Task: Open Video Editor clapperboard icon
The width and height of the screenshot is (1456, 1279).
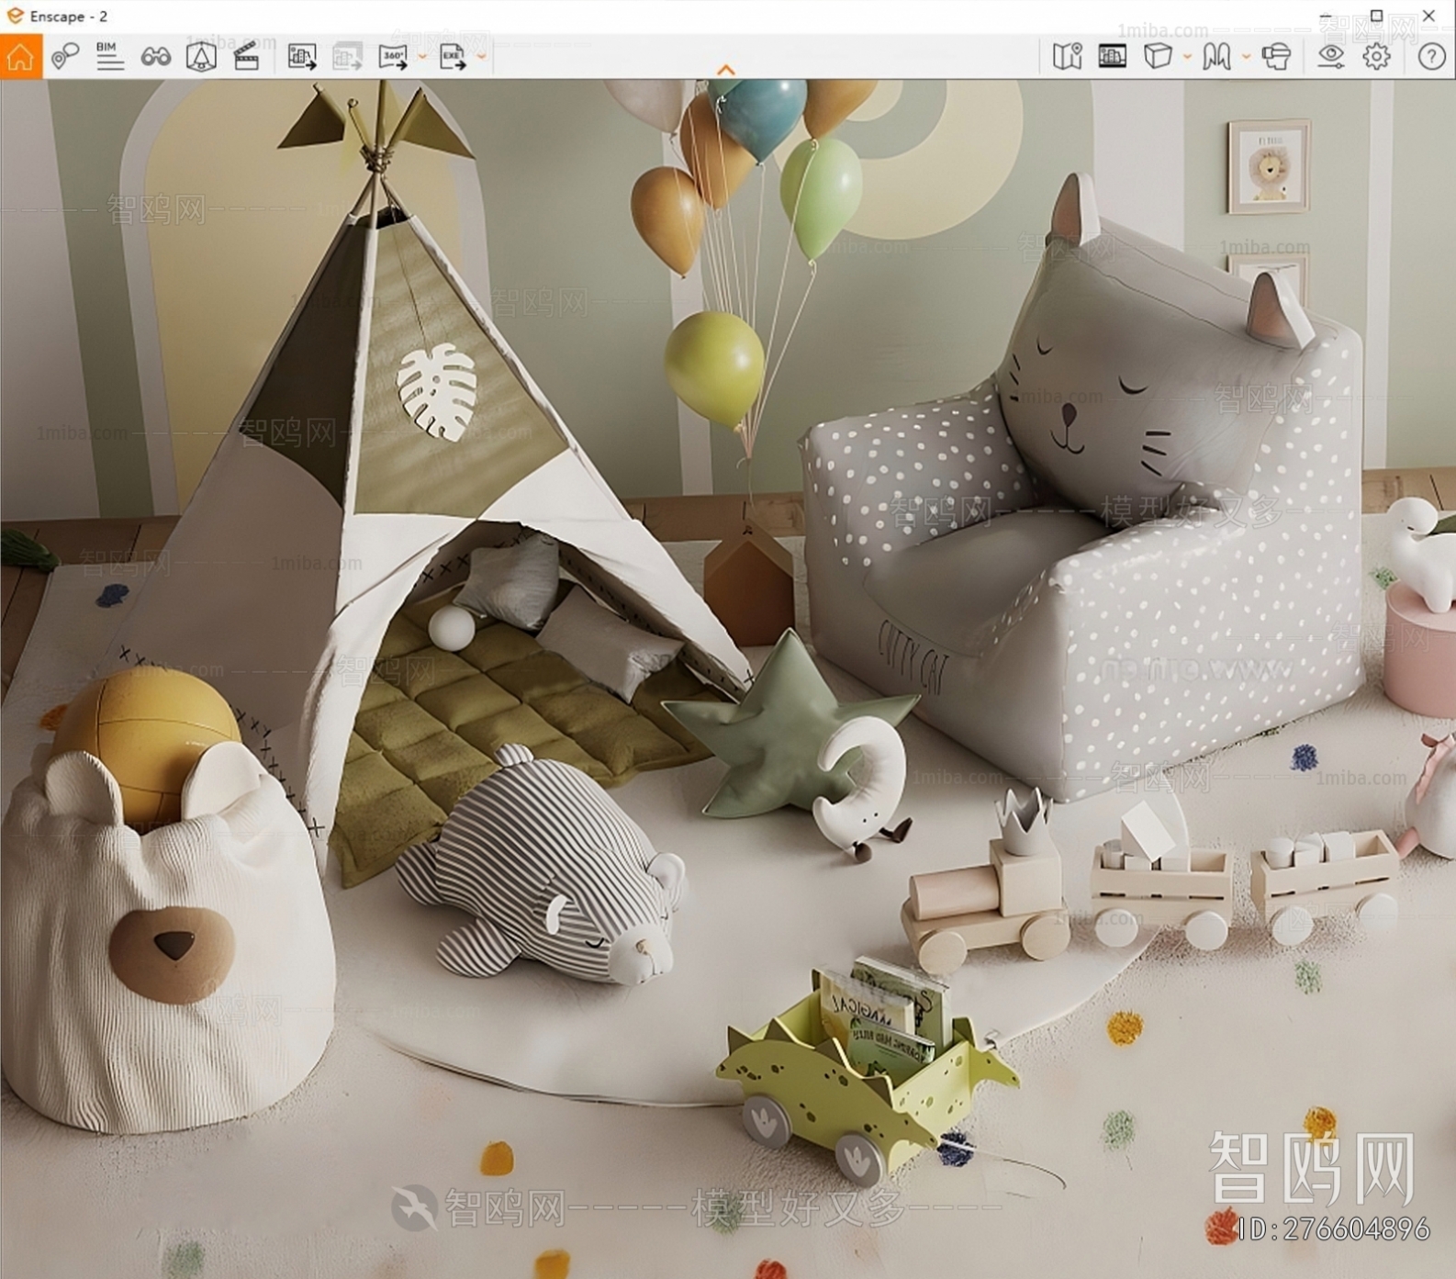Action: point(246,57)
